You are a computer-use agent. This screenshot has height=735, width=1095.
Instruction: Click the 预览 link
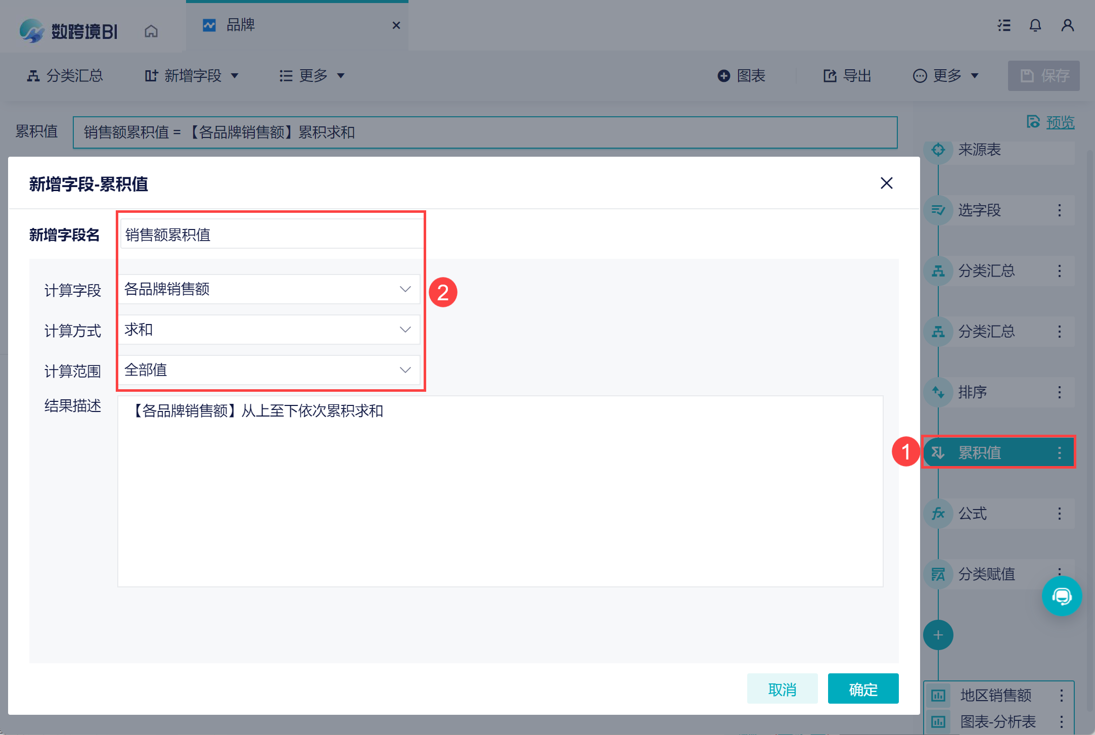(1060, 122)
